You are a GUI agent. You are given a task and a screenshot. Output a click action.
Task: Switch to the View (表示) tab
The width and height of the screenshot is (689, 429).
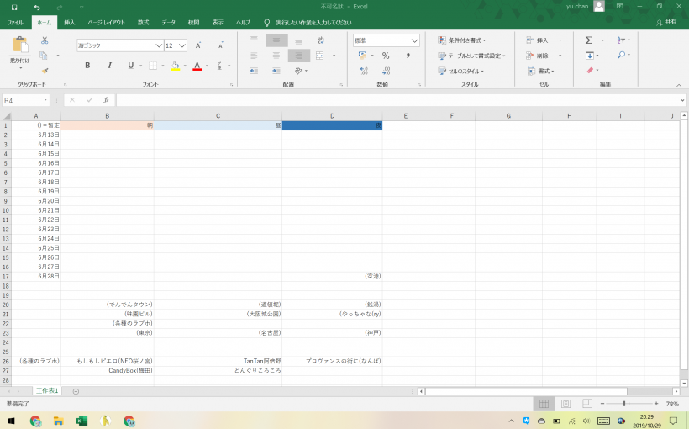pos(218,23)
